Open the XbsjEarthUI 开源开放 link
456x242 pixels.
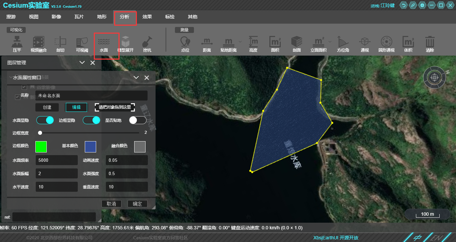click(336, 238)
